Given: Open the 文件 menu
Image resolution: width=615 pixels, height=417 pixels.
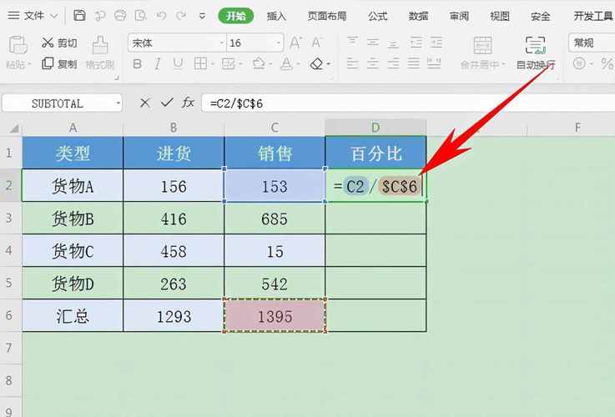Looking at the screenshot, I should pyautogui.click(x=33, y=16).
